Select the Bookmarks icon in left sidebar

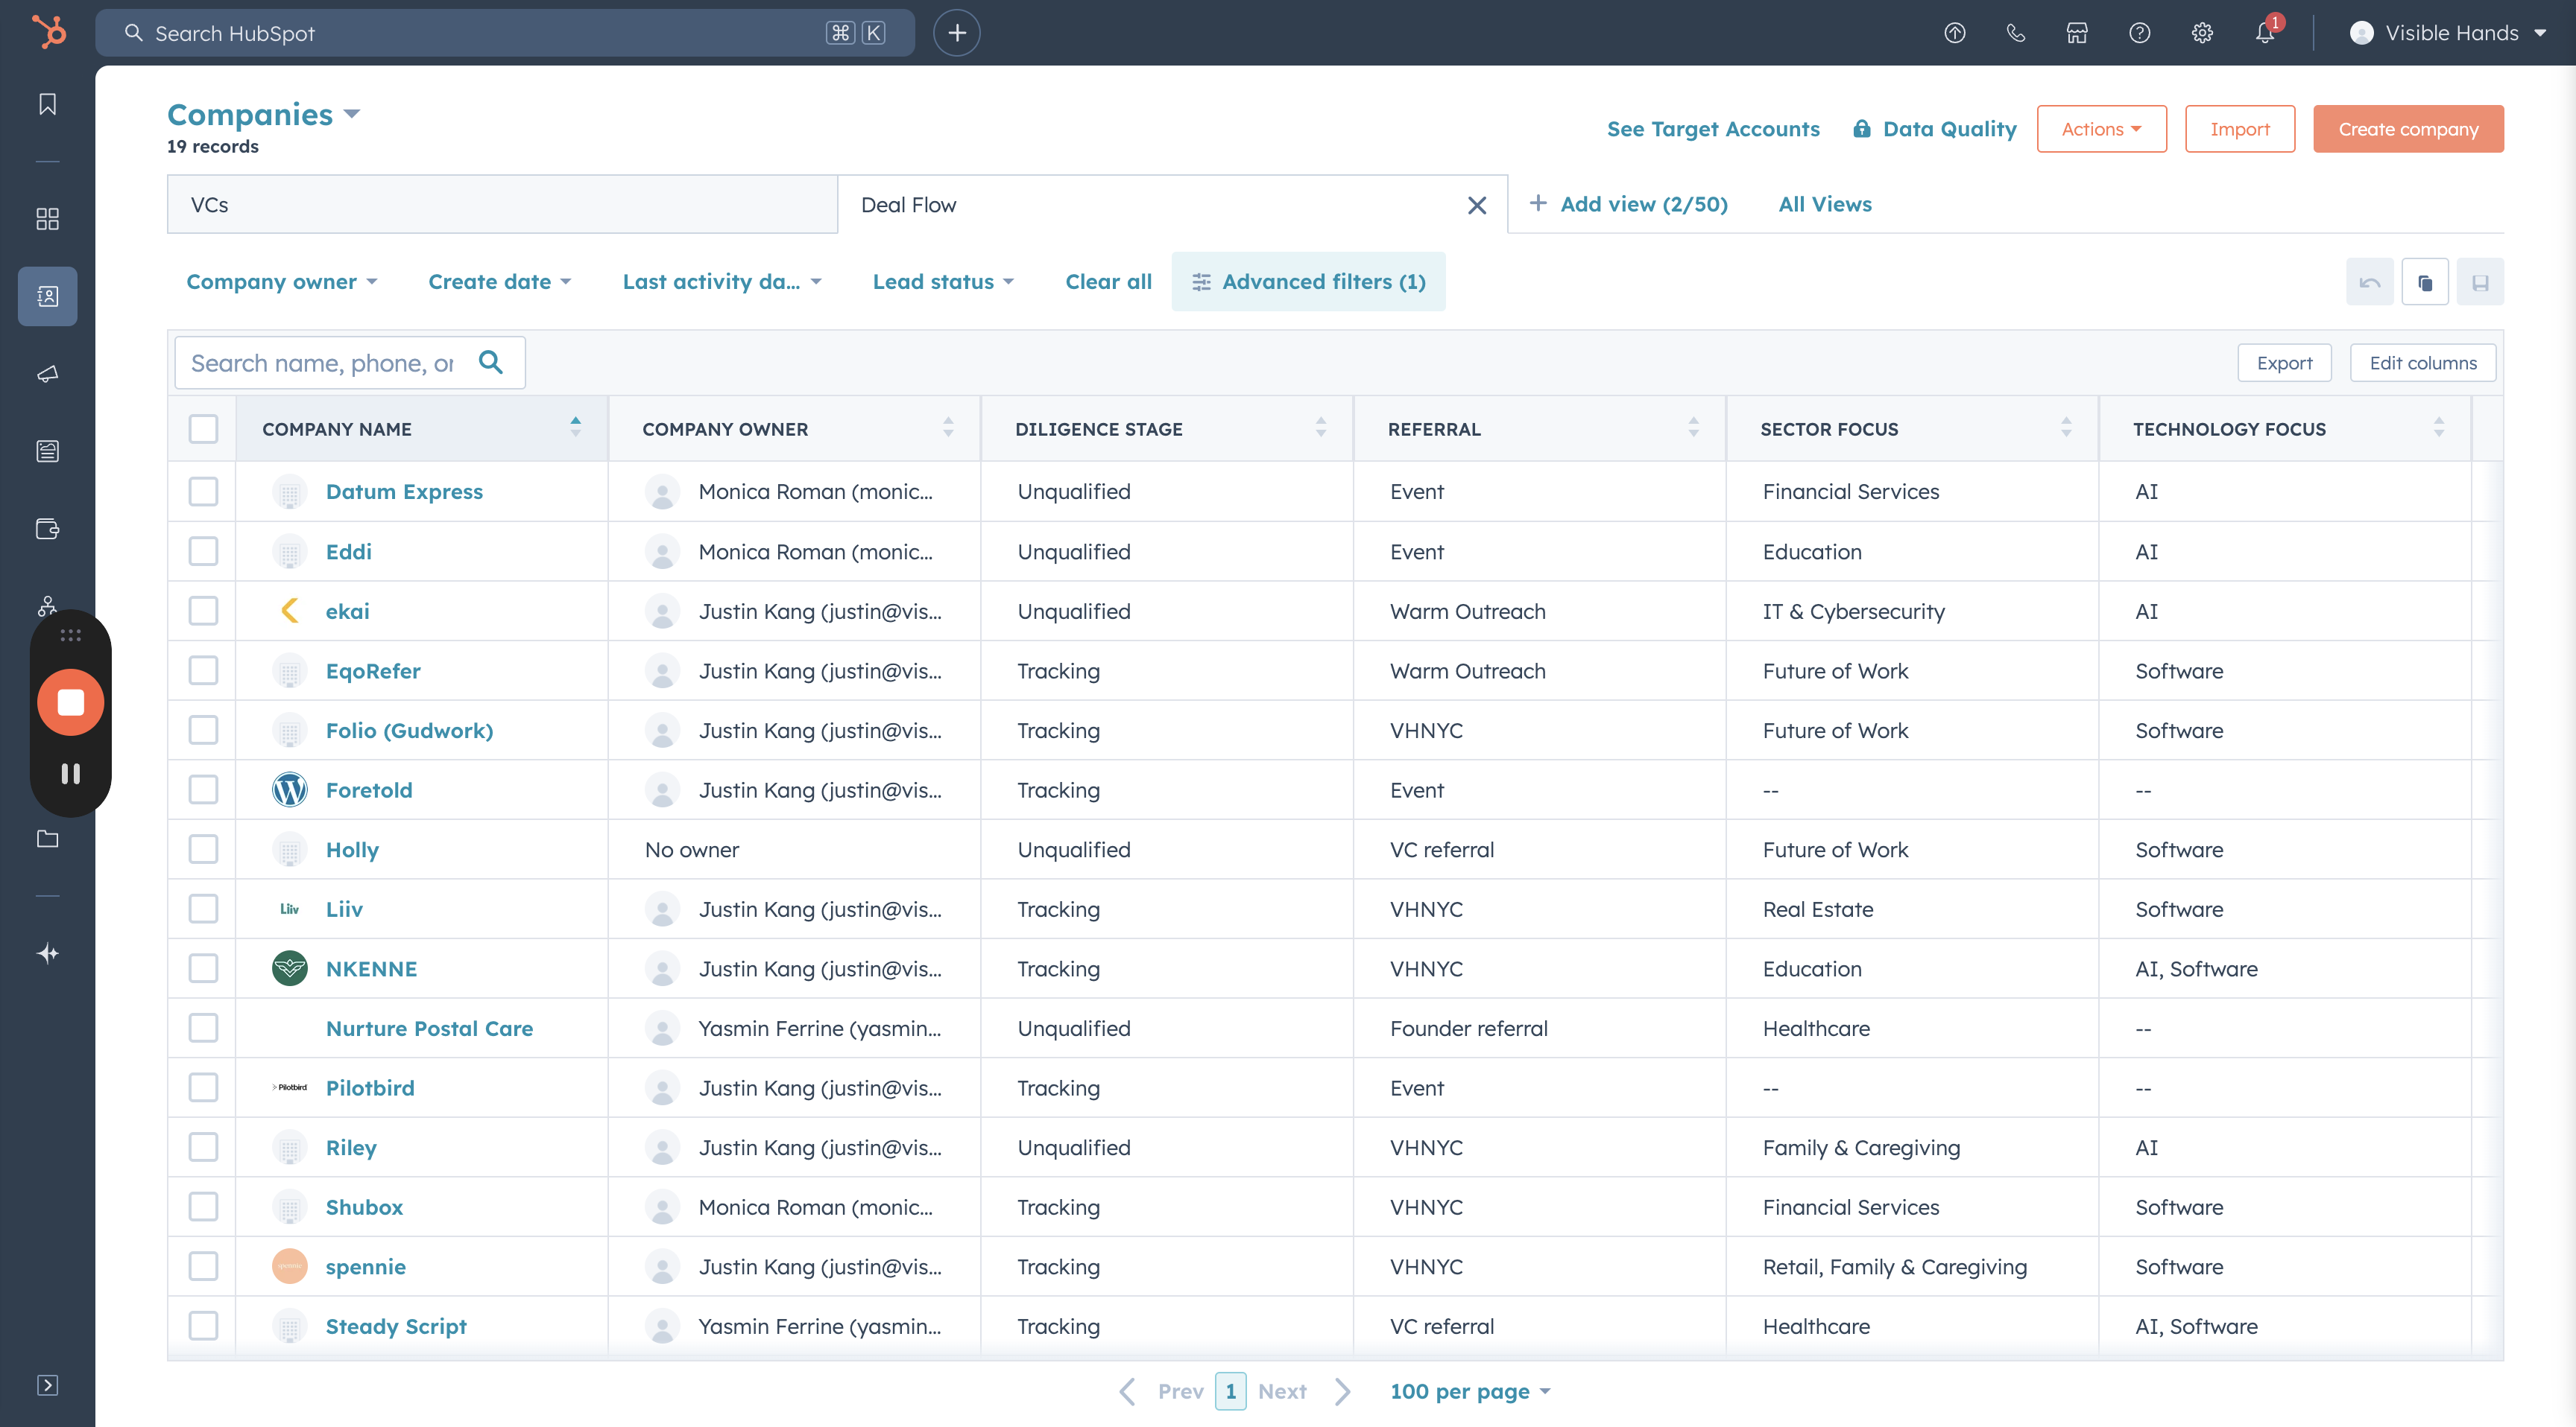(47, 103)
